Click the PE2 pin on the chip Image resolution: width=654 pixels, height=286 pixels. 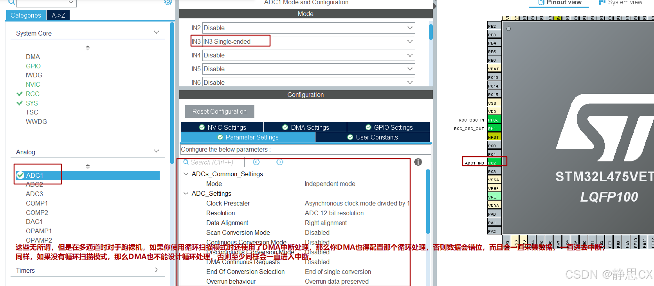pyautogui.click(x=494, y=26)
